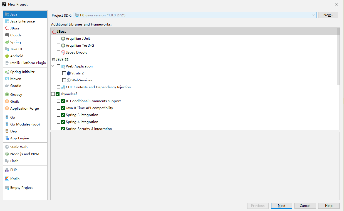Viewport: 344px width, 211px height.
Task: Enable the Arquillian JUnit checkbox
Action: tap(58, 39)
